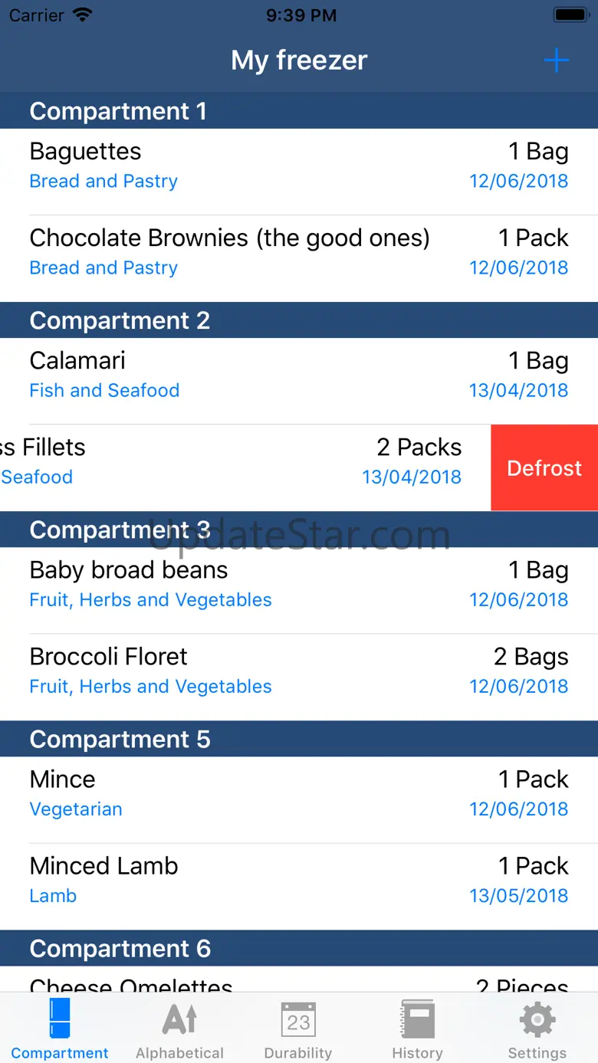Tap the vegetarian Mince entry
Screen dimensions: 598x1063
(x=299, y=793)
